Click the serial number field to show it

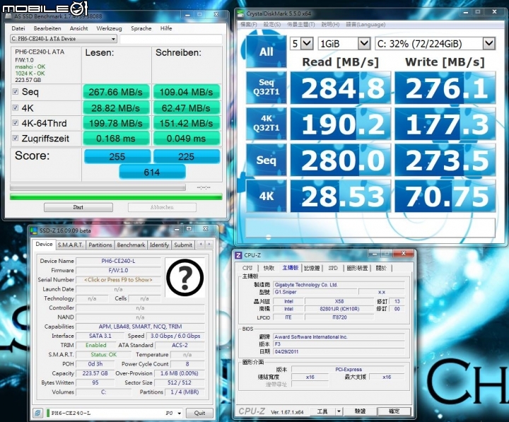(x=118, y=280)
